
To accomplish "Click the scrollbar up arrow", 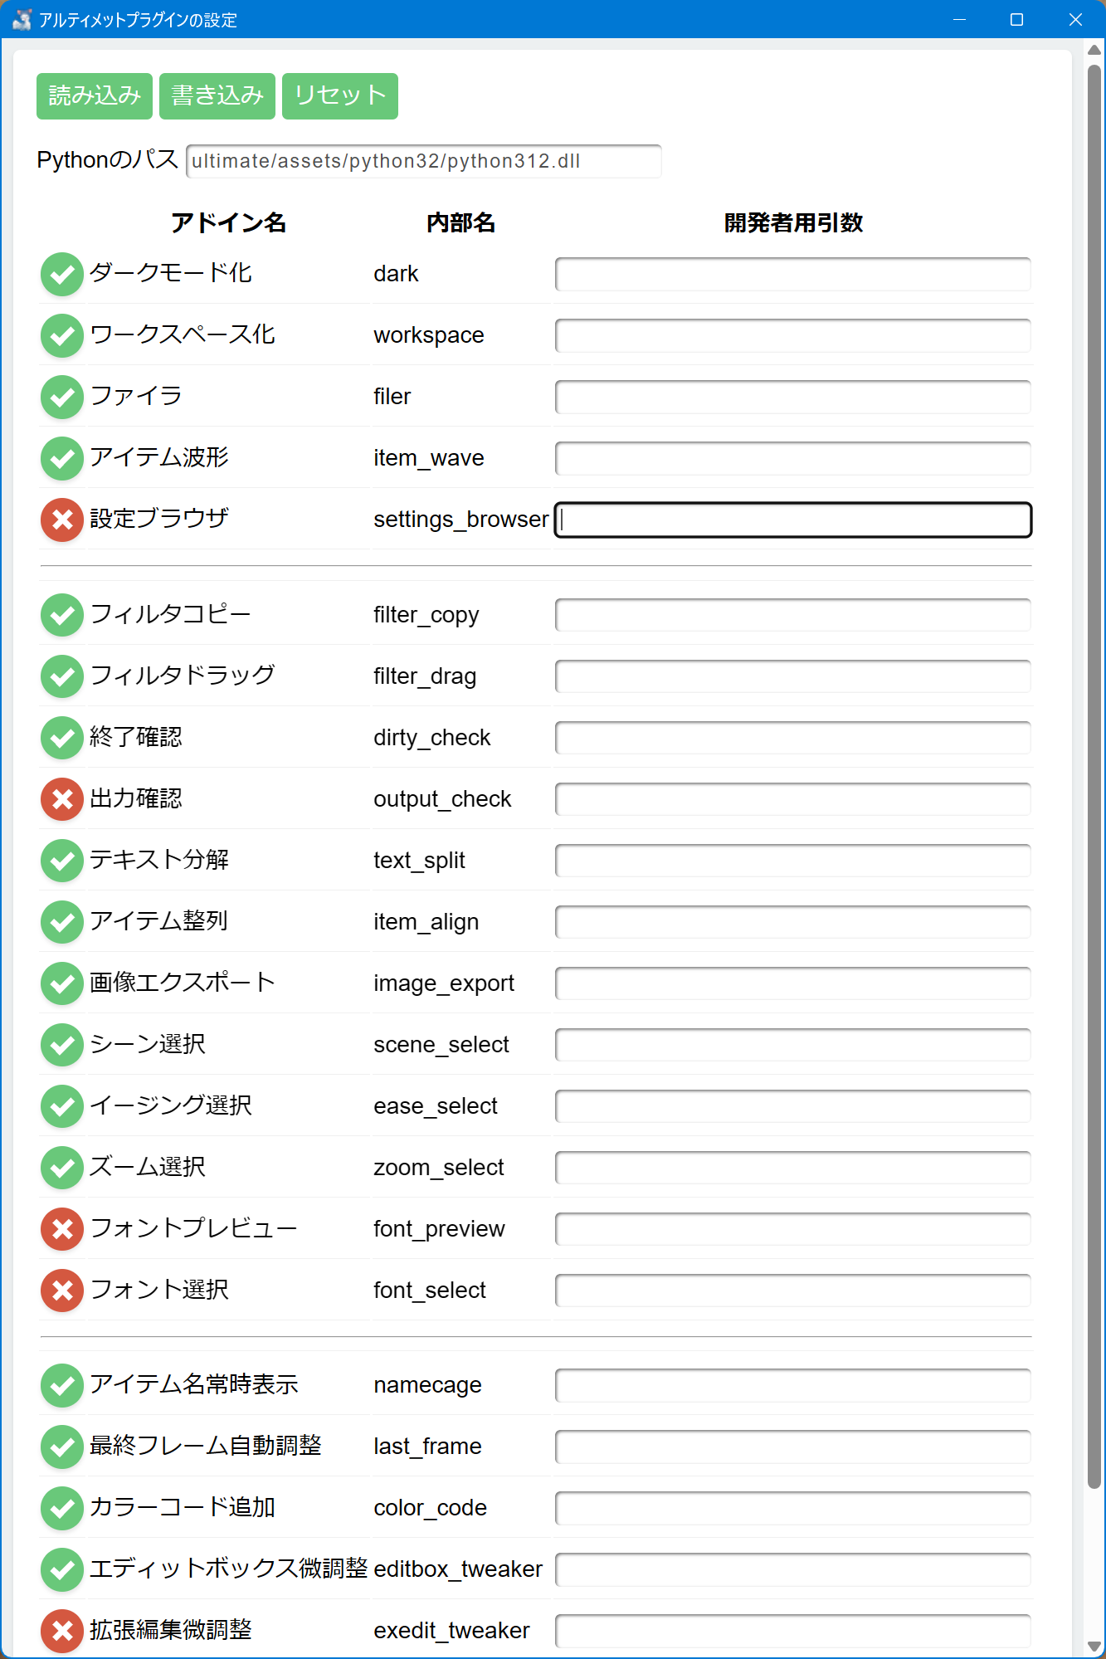I will click(x=1094, y=50).
